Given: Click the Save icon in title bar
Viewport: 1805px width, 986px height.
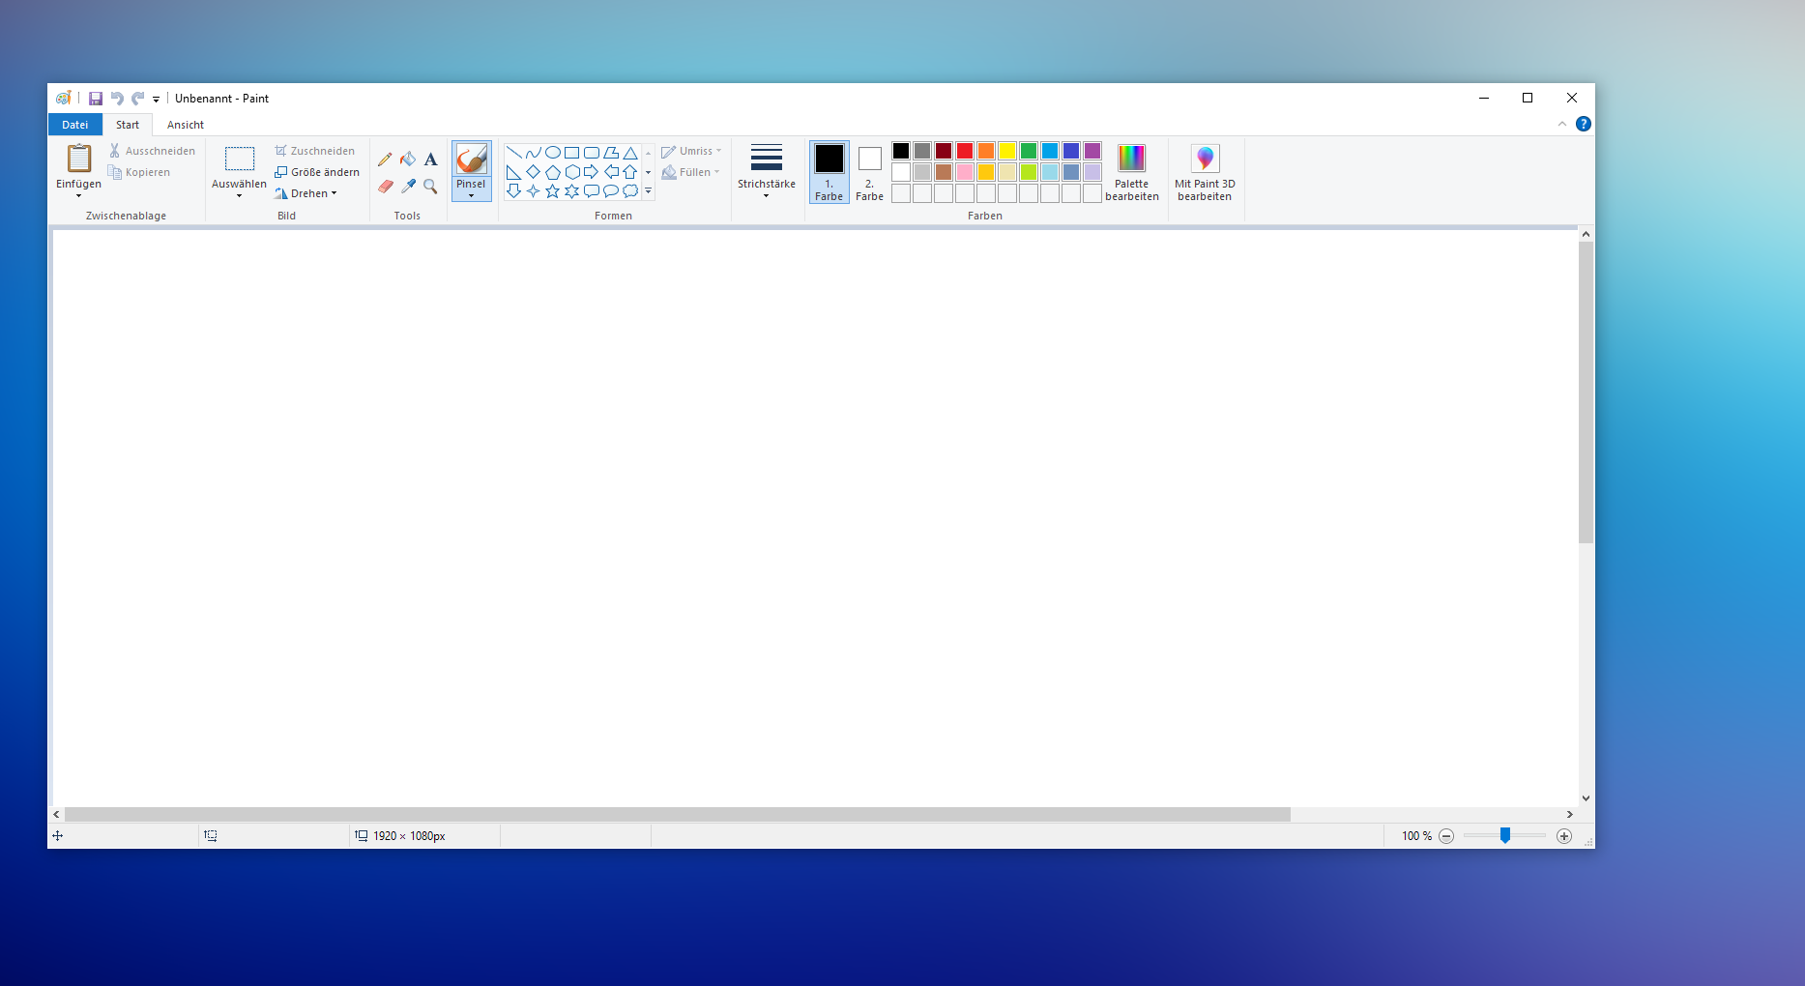Looking at the screenshot, I should point(96,99).
